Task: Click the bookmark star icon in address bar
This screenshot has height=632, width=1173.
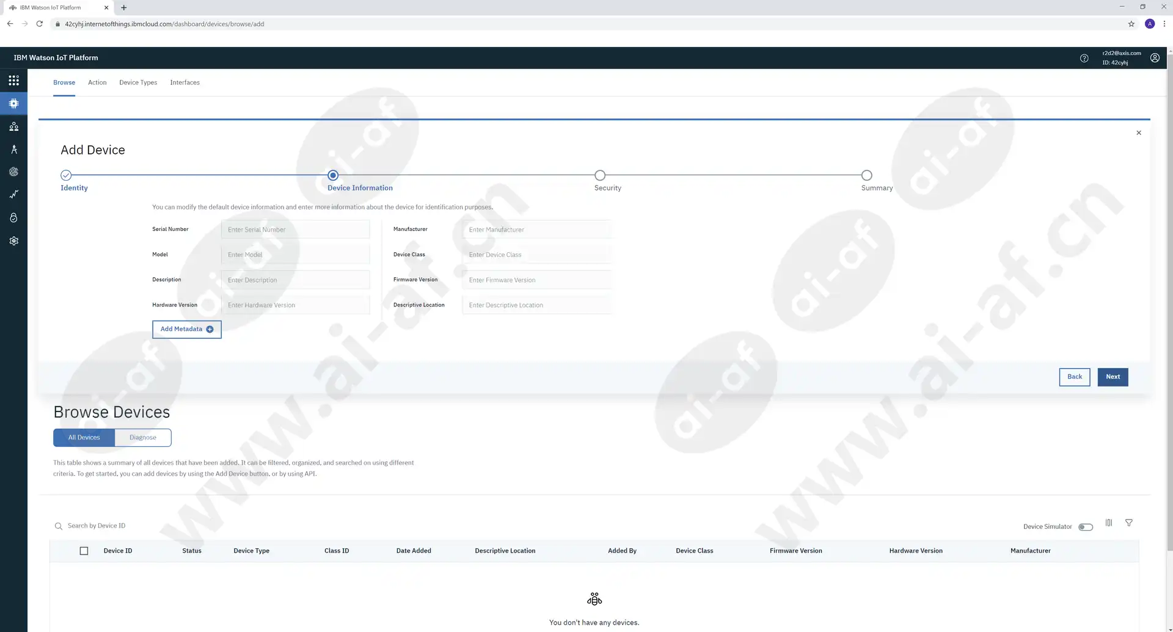Action: pos(1131,24)
